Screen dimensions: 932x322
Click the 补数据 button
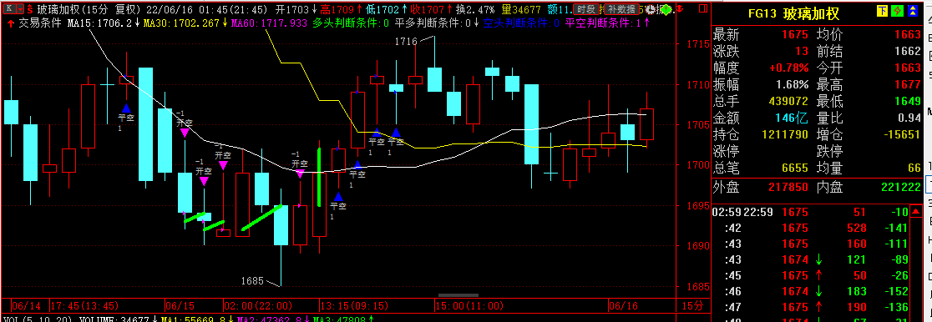tap(621, 9)
